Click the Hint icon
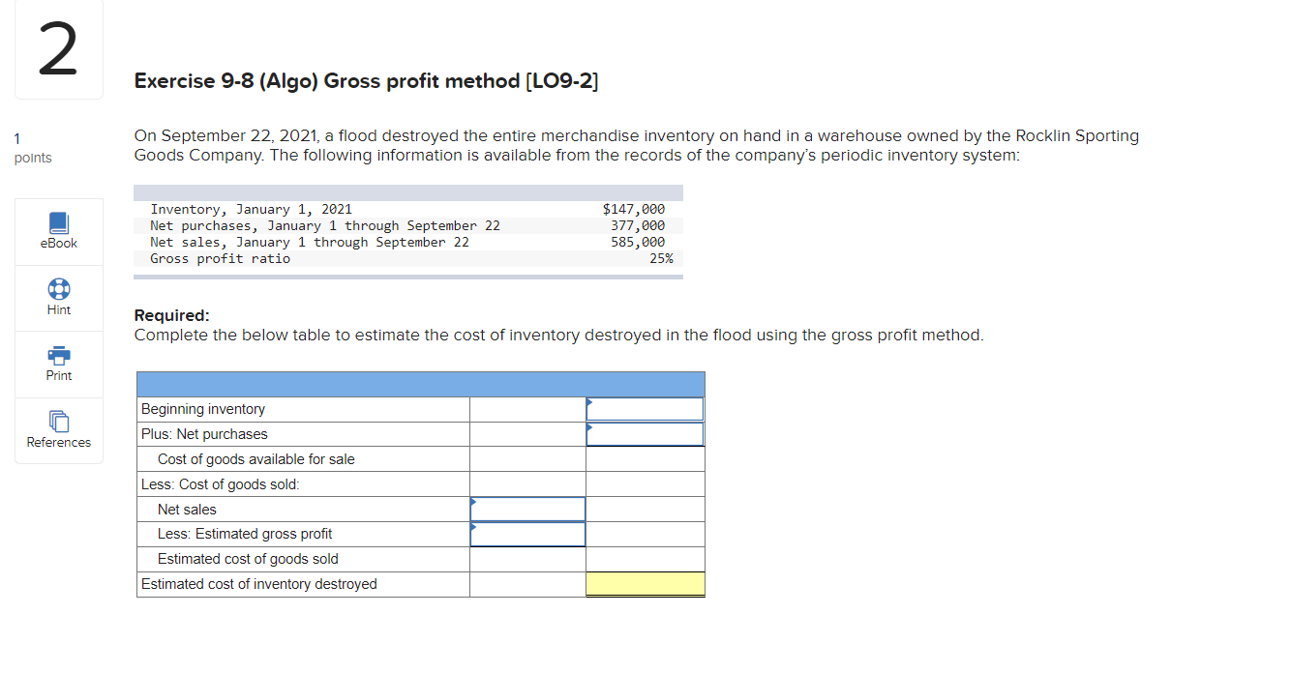The width and height of the screenshot is (1292, 673). tap(58, 288)
